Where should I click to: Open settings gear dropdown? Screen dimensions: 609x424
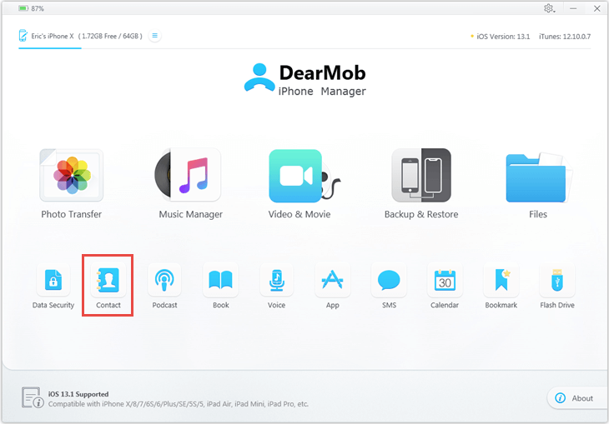click(549, 8)
